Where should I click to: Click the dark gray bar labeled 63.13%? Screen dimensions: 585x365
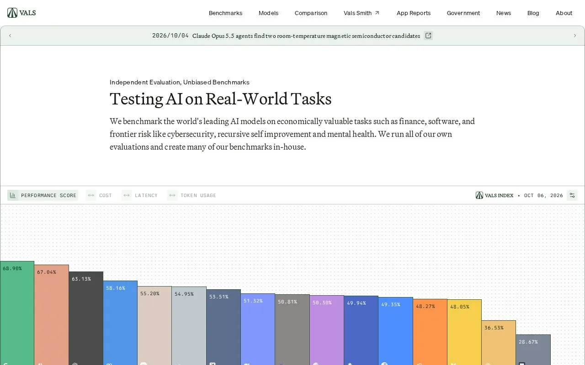[x=86, y=318]
